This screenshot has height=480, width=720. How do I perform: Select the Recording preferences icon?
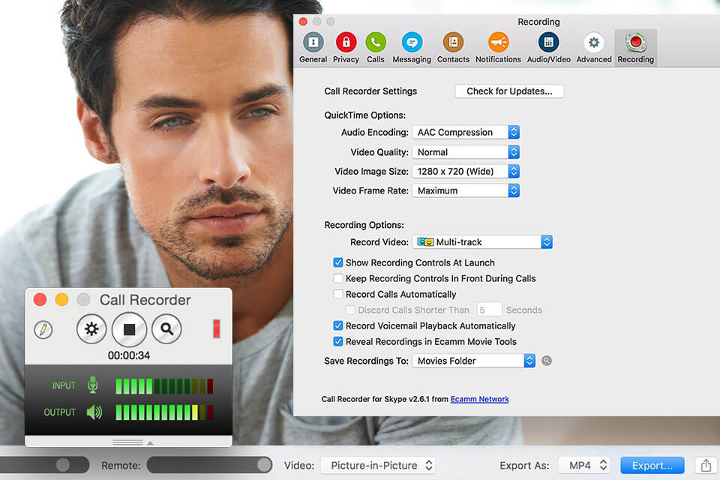(x=635, y=47)
